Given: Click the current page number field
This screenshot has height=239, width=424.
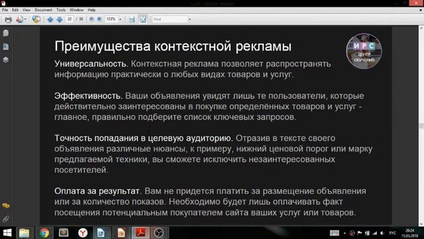Looking at the screenshot, I should point(70,19).
